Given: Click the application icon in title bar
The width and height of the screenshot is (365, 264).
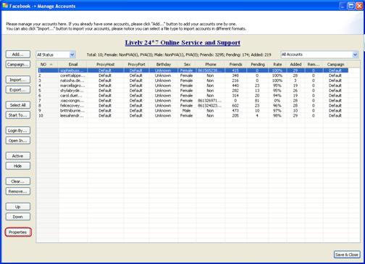Looking at the screenshot, I should pos(5,6).
